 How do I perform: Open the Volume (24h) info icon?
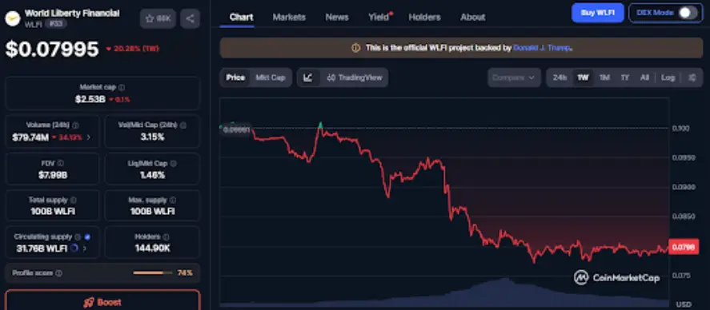(75, 125)
